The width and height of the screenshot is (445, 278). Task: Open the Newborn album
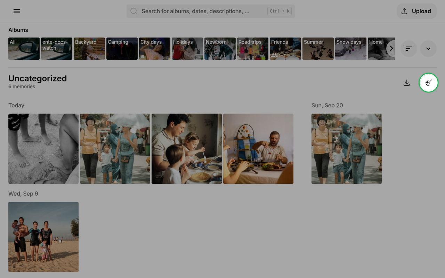(220, 49)
